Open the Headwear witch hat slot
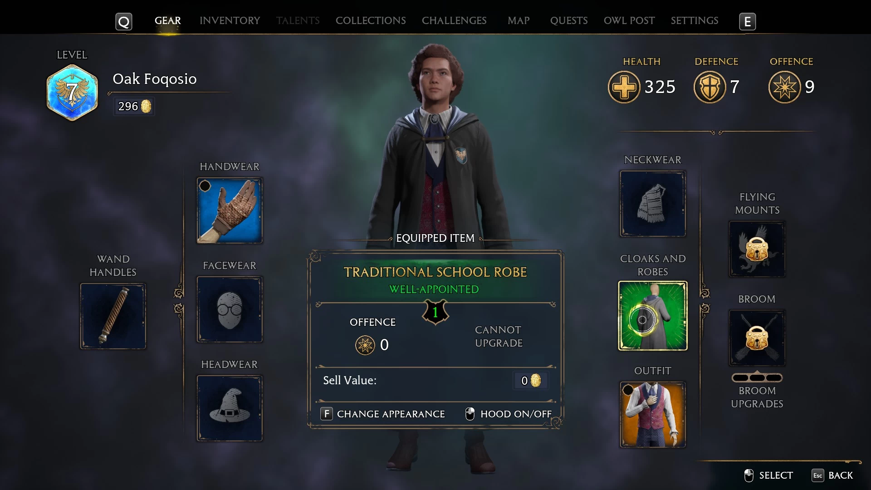 coord(230,408)
